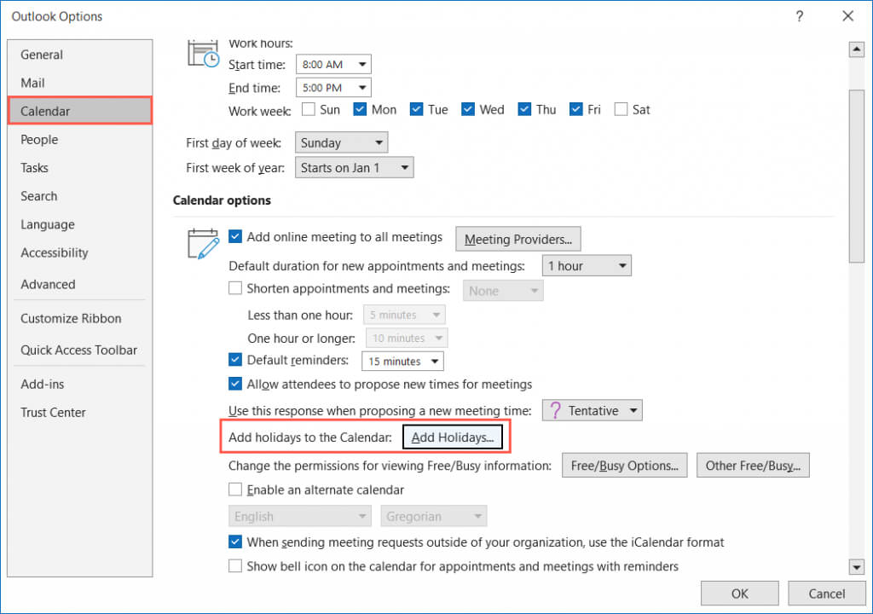873x614 pixels.
Task: Open the Gregorian calendar type dropdown
Action: point(434,516)
